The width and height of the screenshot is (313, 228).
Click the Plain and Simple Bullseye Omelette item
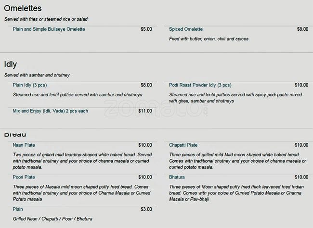(x=49, y=29)
